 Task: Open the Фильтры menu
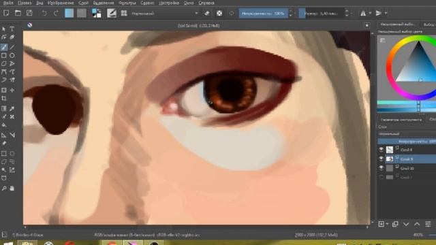pos(127,3)
